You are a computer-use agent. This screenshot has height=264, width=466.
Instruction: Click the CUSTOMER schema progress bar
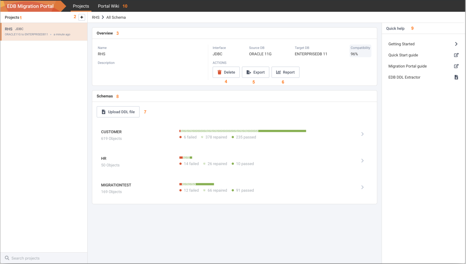(243, 131)
